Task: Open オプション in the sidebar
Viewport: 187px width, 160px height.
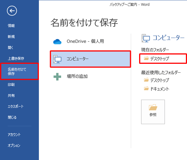Action: click(x=14, y=145)
